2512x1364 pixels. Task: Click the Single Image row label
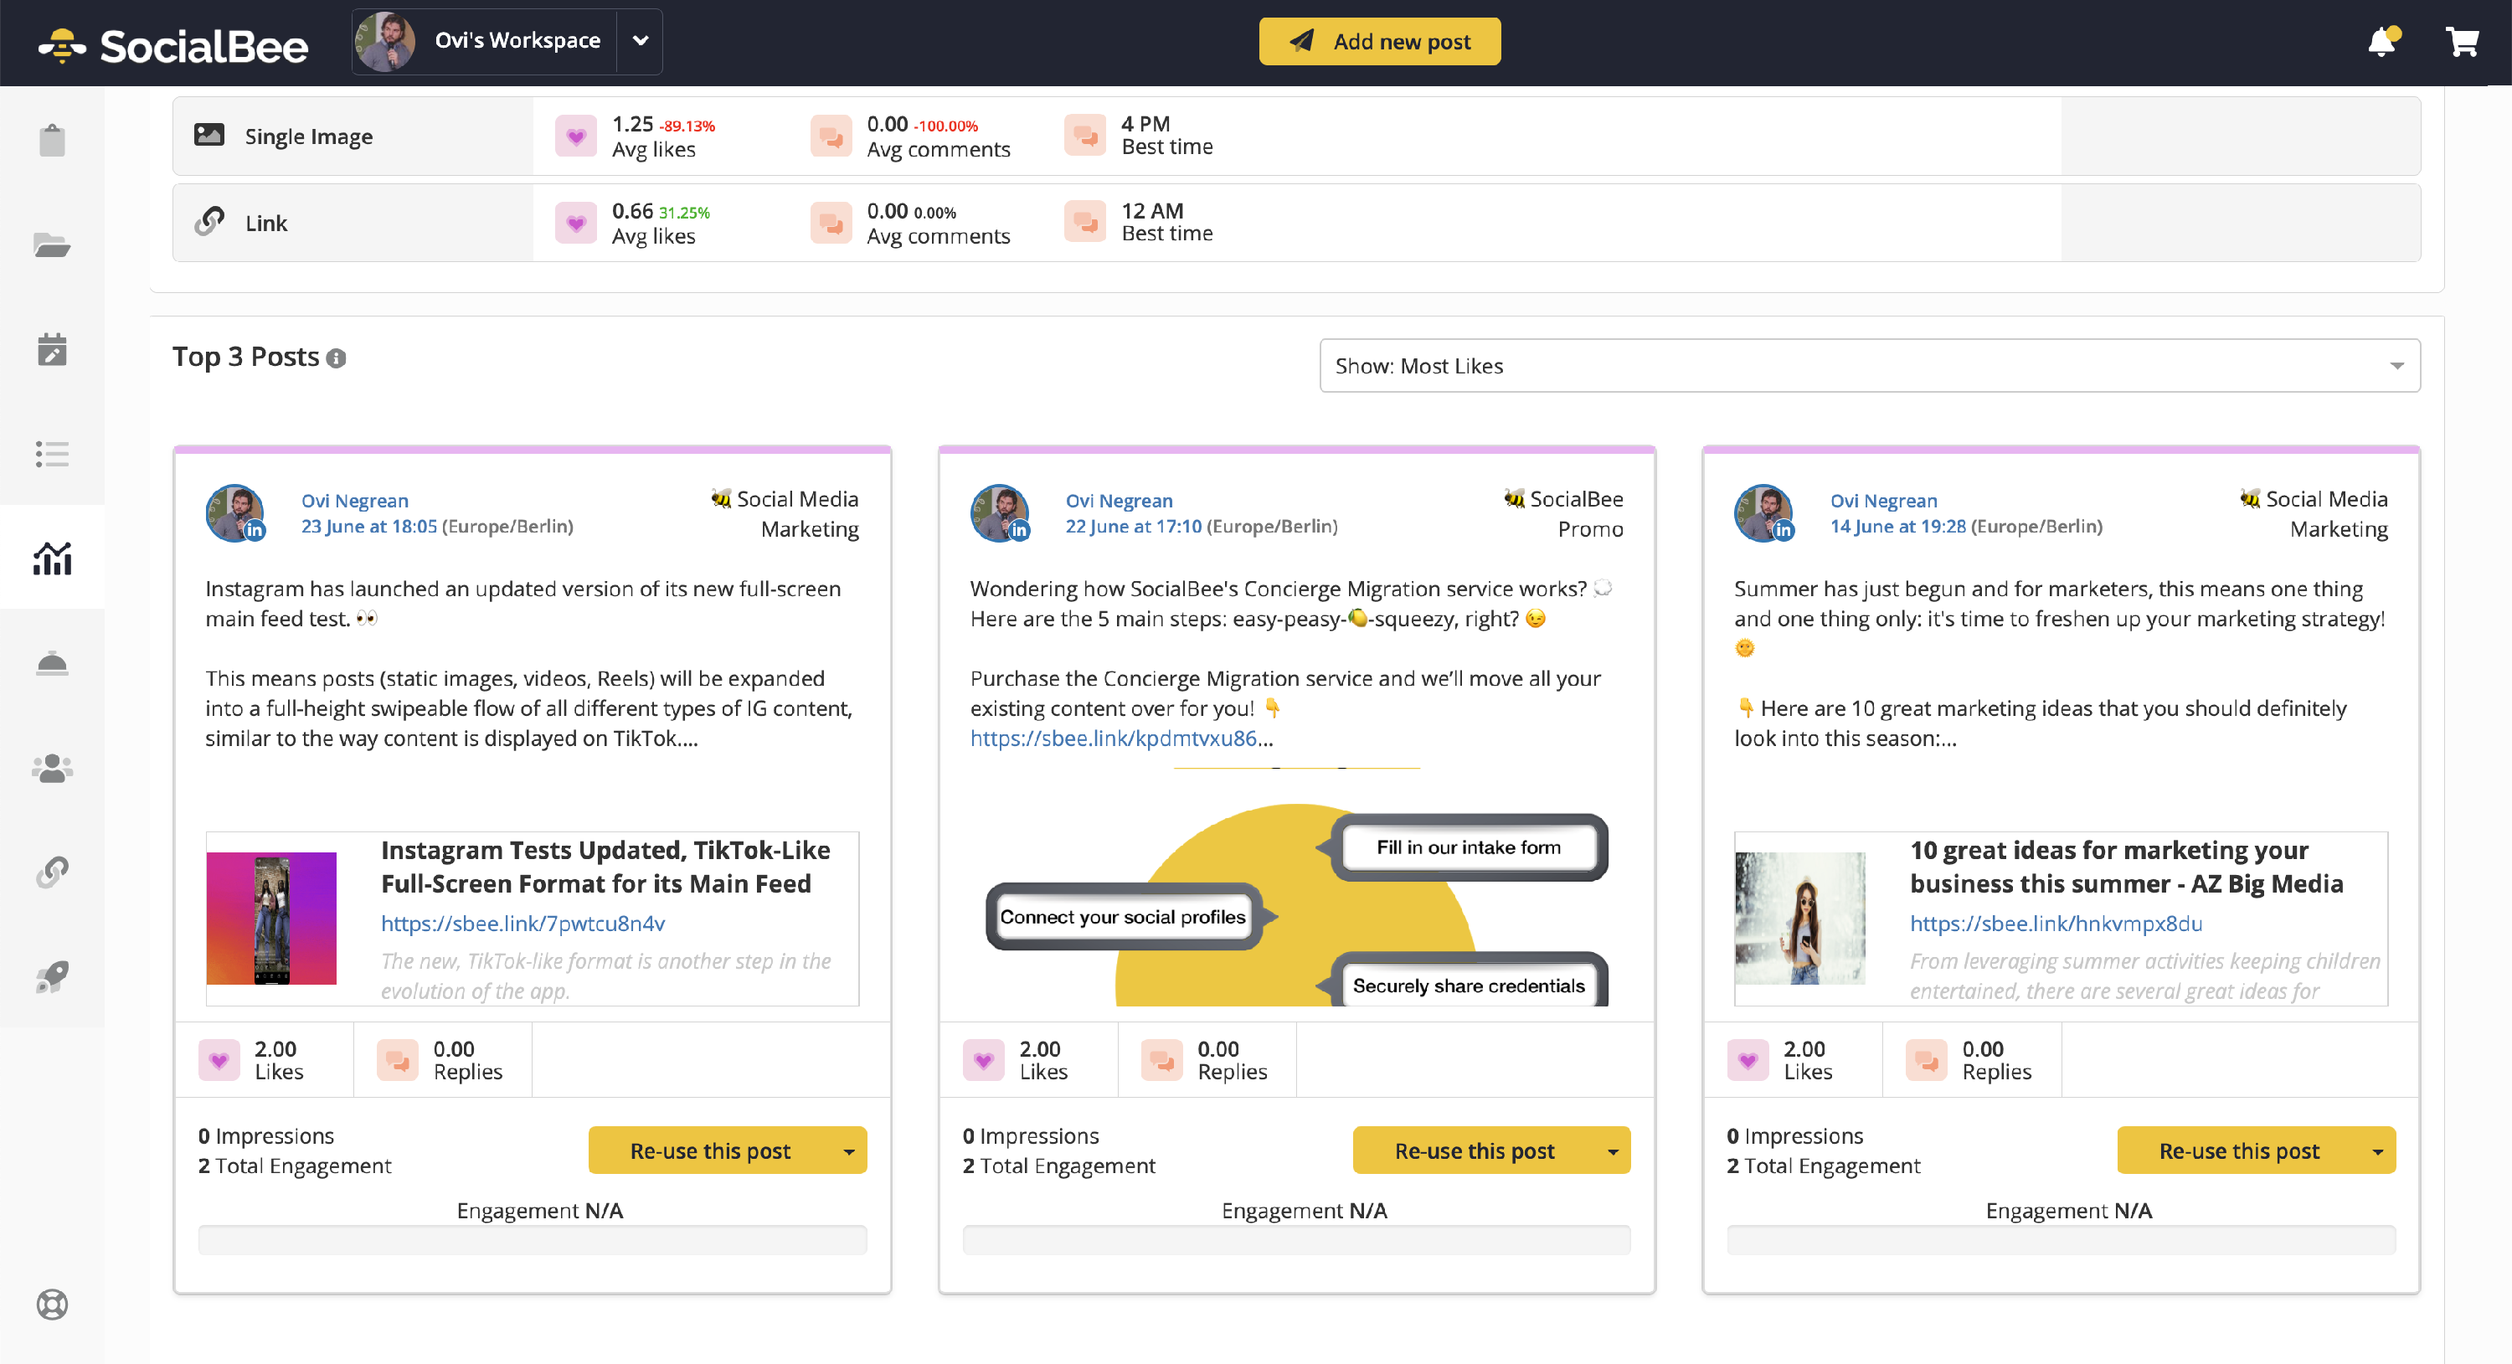click(x=308, y=136)
